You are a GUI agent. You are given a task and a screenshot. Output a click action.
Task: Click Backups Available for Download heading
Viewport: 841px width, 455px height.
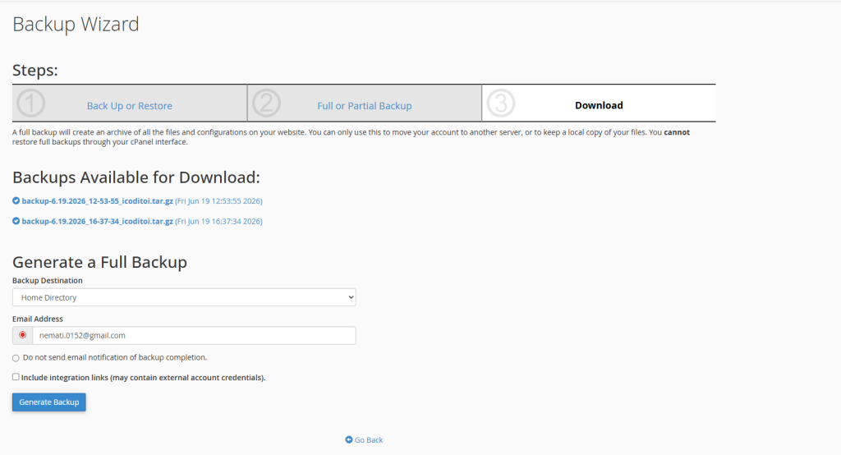(x=136, y=177)
